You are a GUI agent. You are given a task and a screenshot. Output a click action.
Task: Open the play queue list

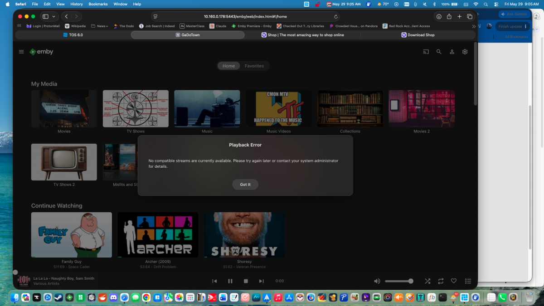coord(468,281)
